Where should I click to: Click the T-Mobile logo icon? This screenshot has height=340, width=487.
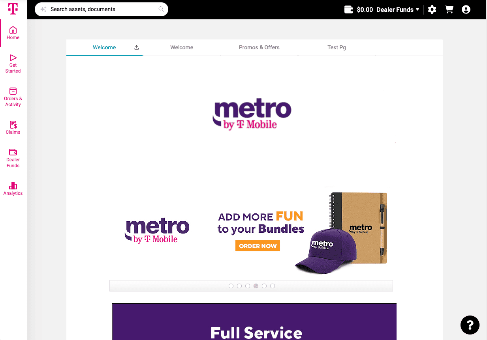pyautogui.click(x=13, y=9)
